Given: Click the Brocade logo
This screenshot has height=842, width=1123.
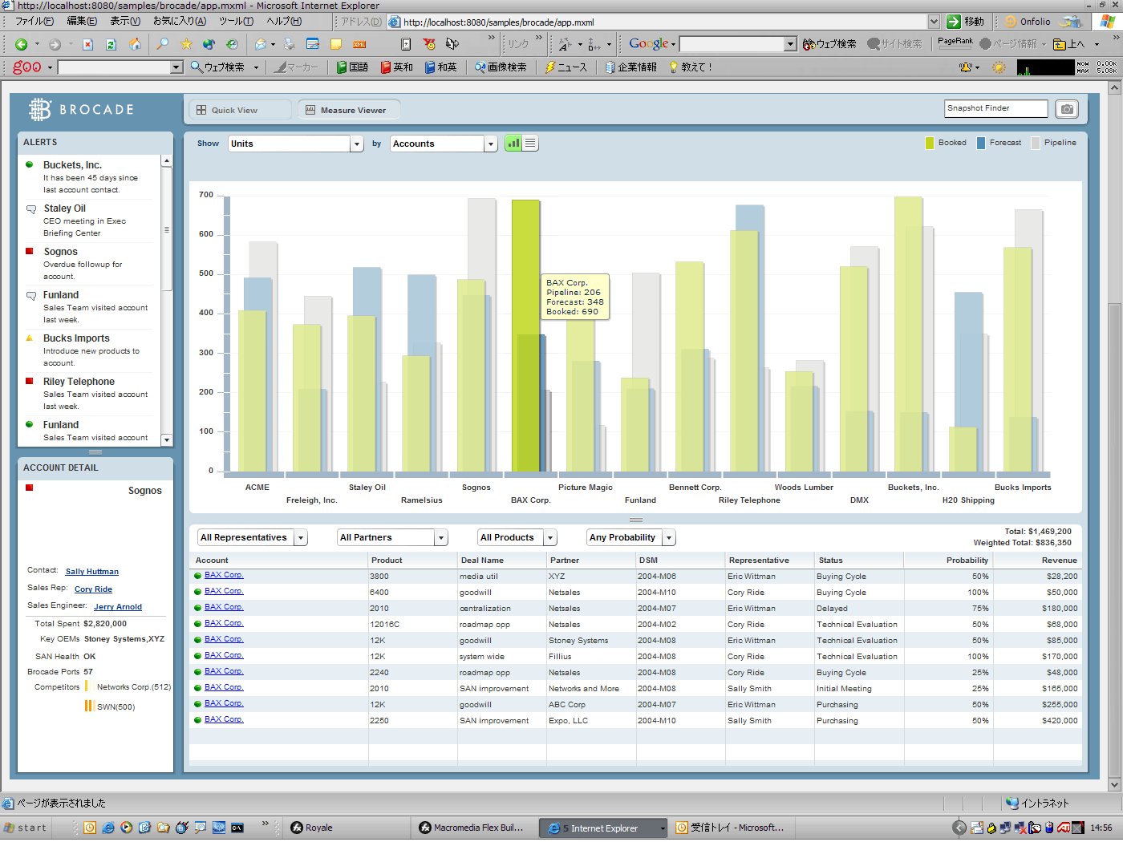Looking at the screenshot, I should pos(81,109).
